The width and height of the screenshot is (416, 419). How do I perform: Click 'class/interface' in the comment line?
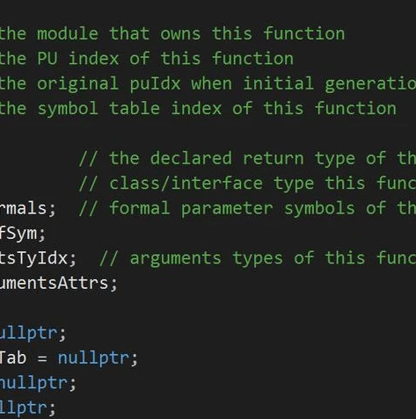click(x=186, y=184)
